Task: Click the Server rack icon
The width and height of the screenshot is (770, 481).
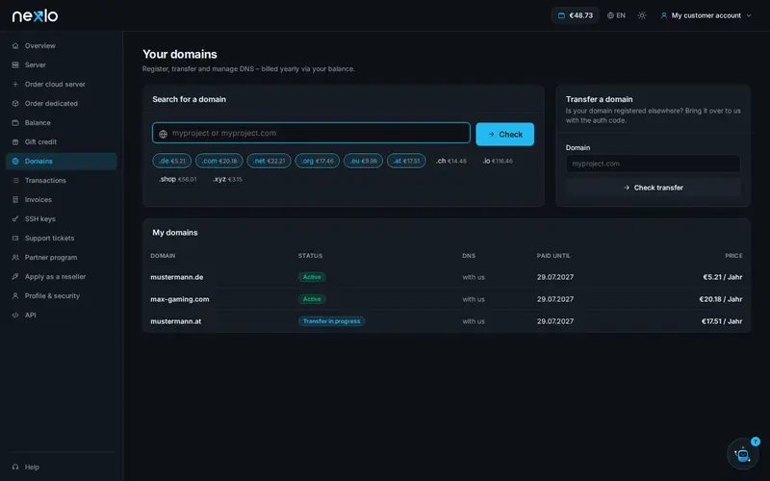Action: point(15,64)
